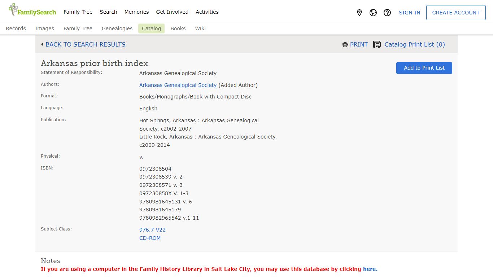
Task: Switch to the Images tab
Action: click(x=45, y=28)
